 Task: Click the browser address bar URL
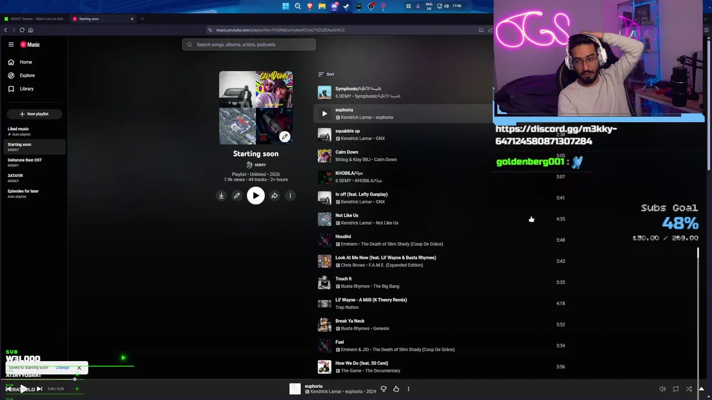point(280,30)
